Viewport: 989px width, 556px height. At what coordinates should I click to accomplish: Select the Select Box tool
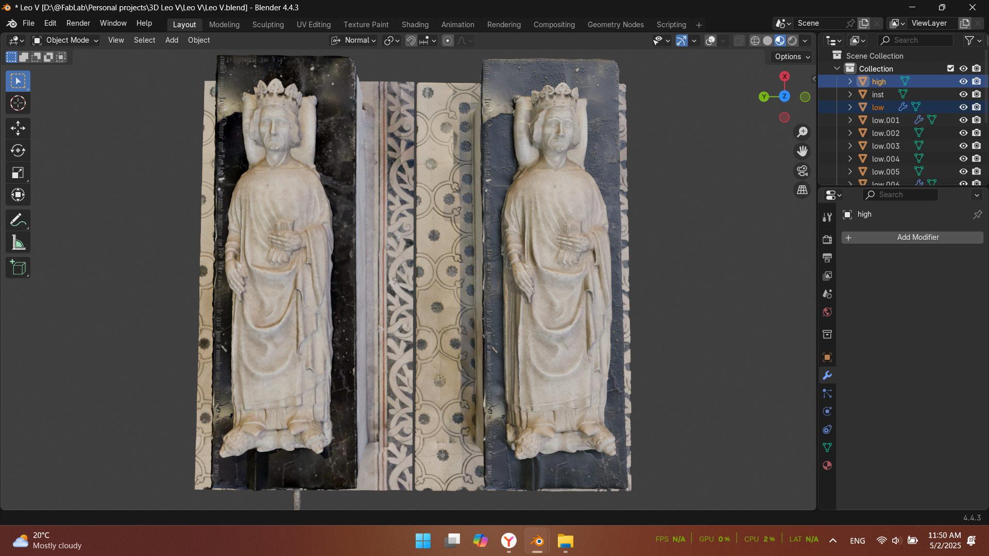click(x=18, y=81)
